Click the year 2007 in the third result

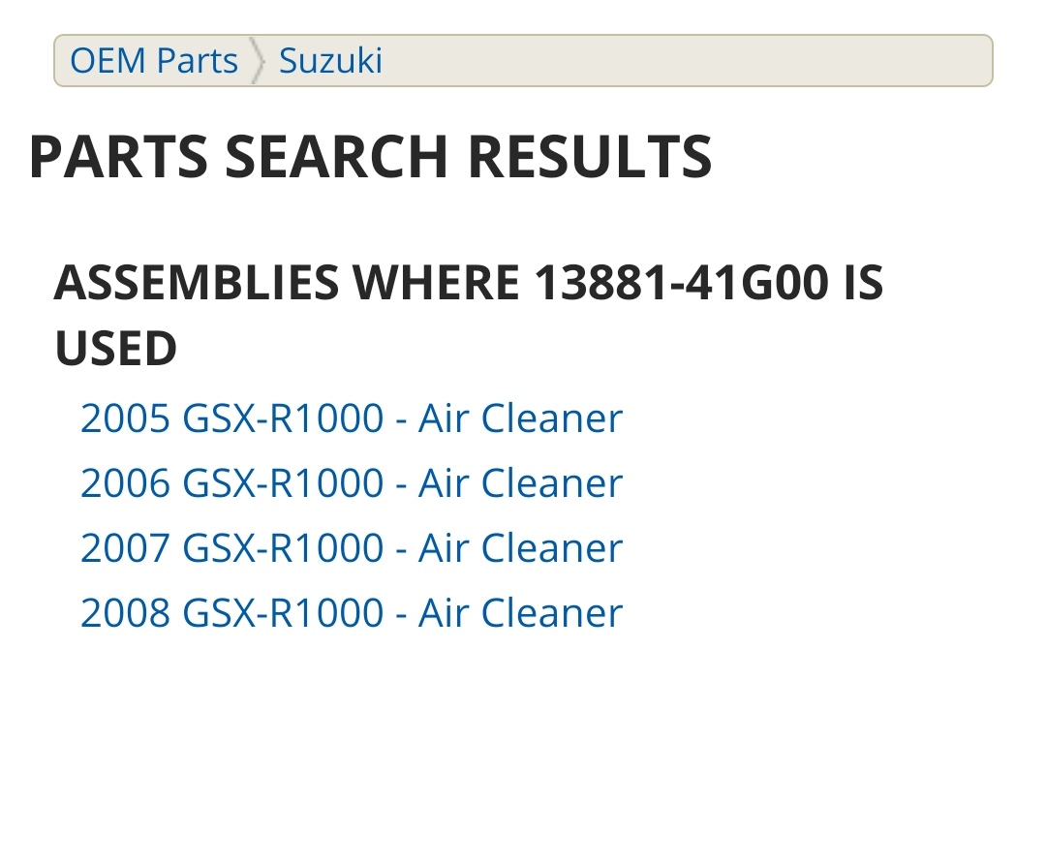tap(124, 548)
